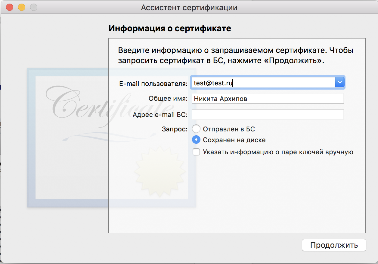Click inside the «Адрес e-mail БС» field
Image resolution: width=378 pixels, height=264 pixels.
coord(268,114)
